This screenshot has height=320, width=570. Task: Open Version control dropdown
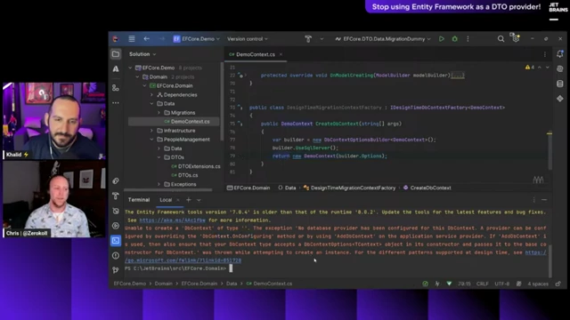pyautogui.click(x=248, y=39)
